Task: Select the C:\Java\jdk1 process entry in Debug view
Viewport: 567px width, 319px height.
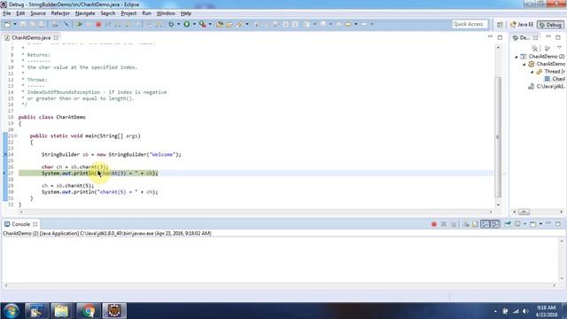Action: 547,87
